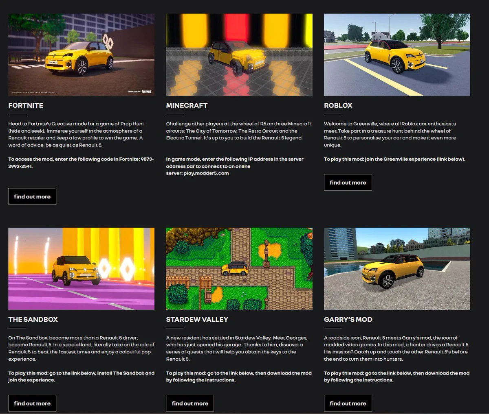This screenshot has height=414, width=489.
Task: Click the Greenville experience instruction text
Action: coord(394,159)
